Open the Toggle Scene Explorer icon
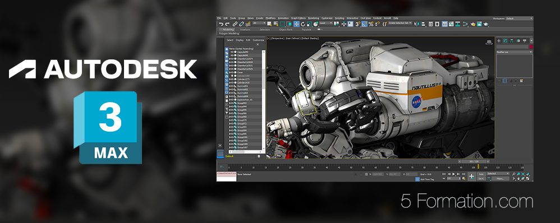Image resolution: width=560 pixels, height=223 pixels. [x=431, y=24]
